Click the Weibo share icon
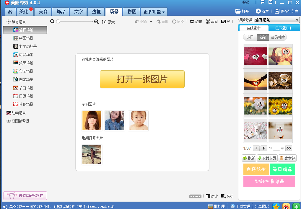301x209 pixels. pyautogui.click(x=286, y=206)
